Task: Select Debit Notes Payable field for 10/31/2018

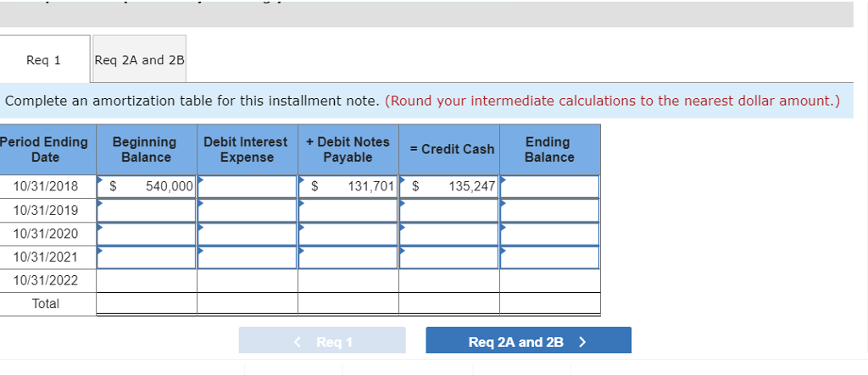Action: coord(348,186)
